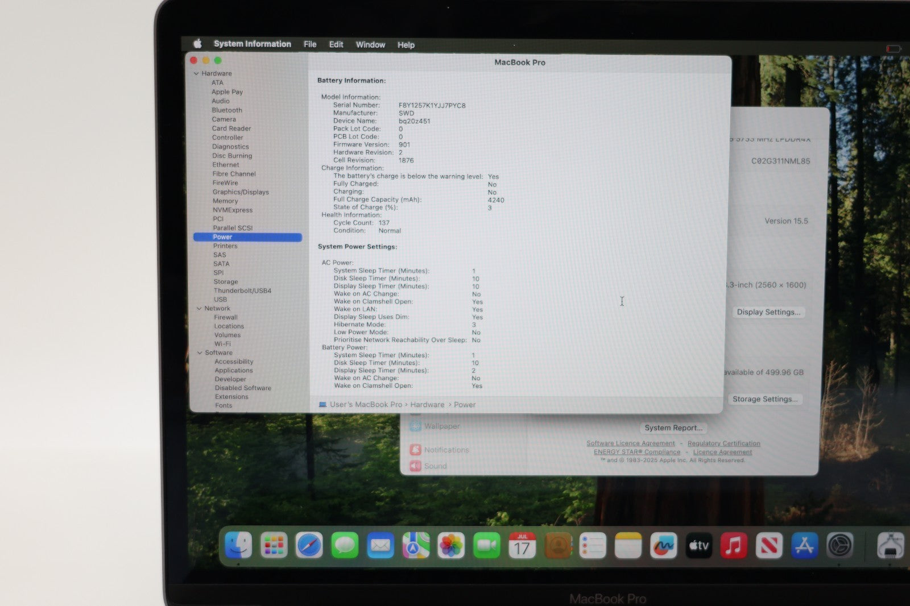This screenshot has height=606, width=910.
Task: Select Bluetooth in the sidebar
Action: pos(227,110)
